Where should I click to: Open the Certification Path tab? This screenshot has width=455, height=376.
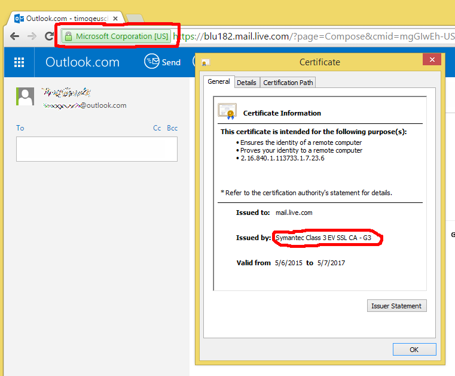[288, 83]
